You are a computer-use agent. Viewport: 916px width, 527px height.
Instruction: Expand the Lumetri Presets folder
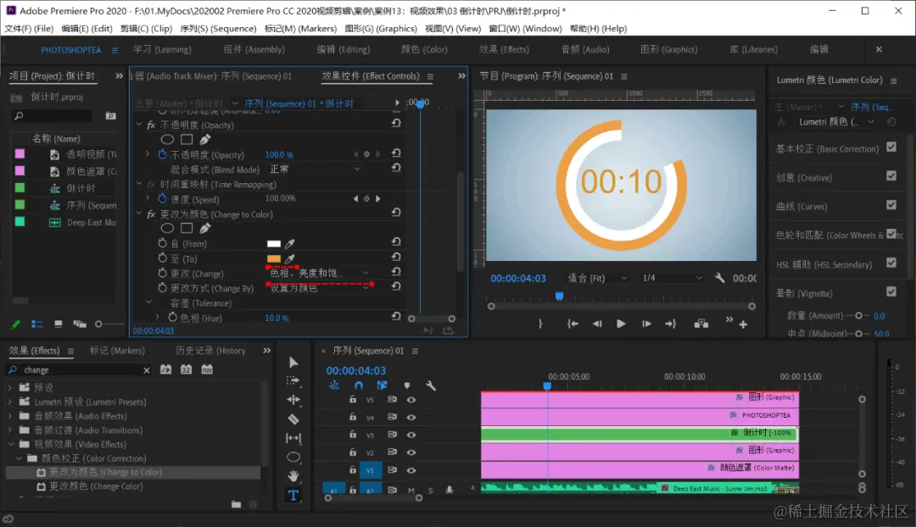pos(9,402)
